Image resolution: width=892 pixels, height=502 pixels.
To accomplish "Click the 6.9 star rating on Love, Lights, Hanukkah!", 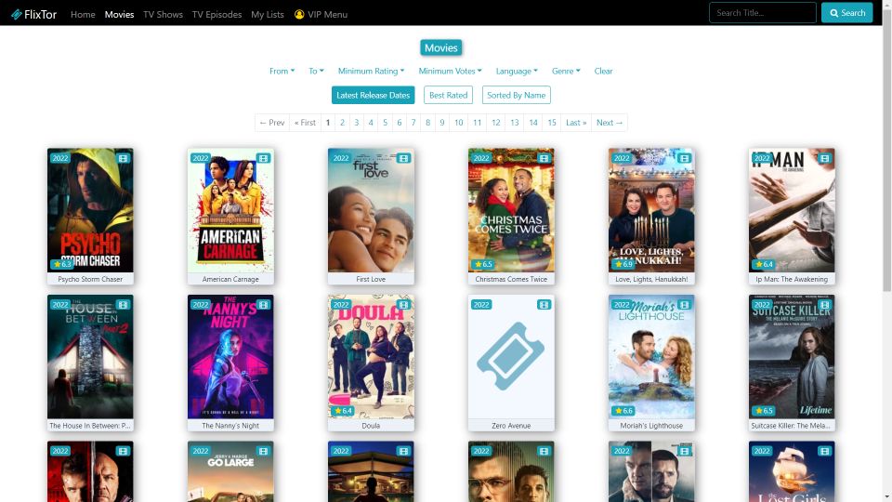I will pos(623,264).
